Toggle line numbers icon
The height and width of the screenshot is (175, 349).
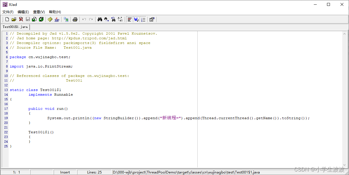[143, 19]
